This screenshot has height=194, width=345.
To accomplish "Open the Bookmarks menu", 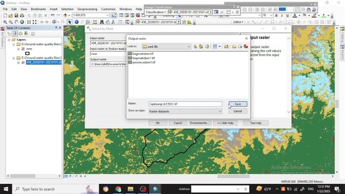I will click(38, 9).
